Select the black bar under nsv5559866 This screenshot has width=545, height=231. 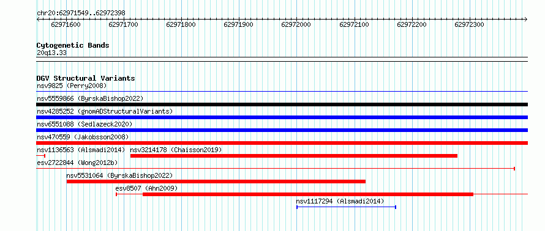pyautogui.click(x=282, y=105)
